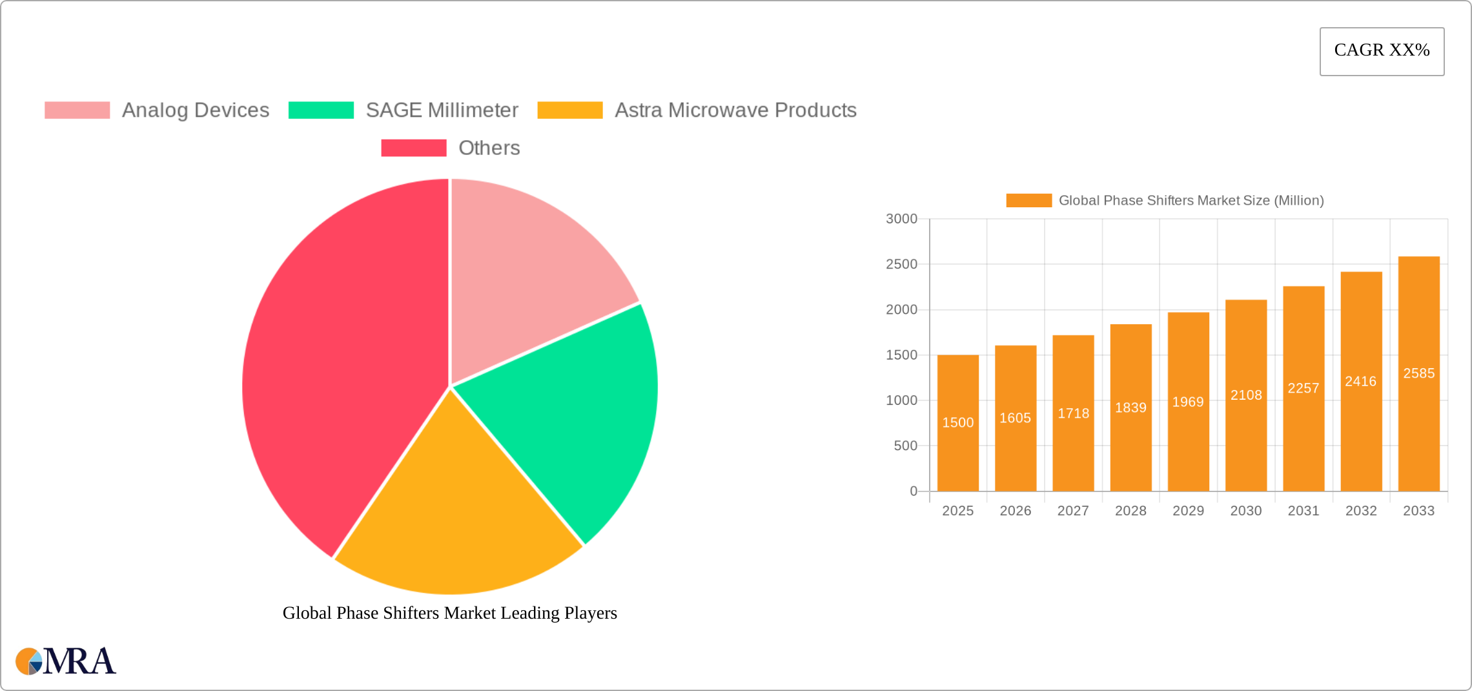The width and height of the screenshot is (1472, 691).
Task: Click the 1500 y-axis label
Action: (x=902, y=355)
